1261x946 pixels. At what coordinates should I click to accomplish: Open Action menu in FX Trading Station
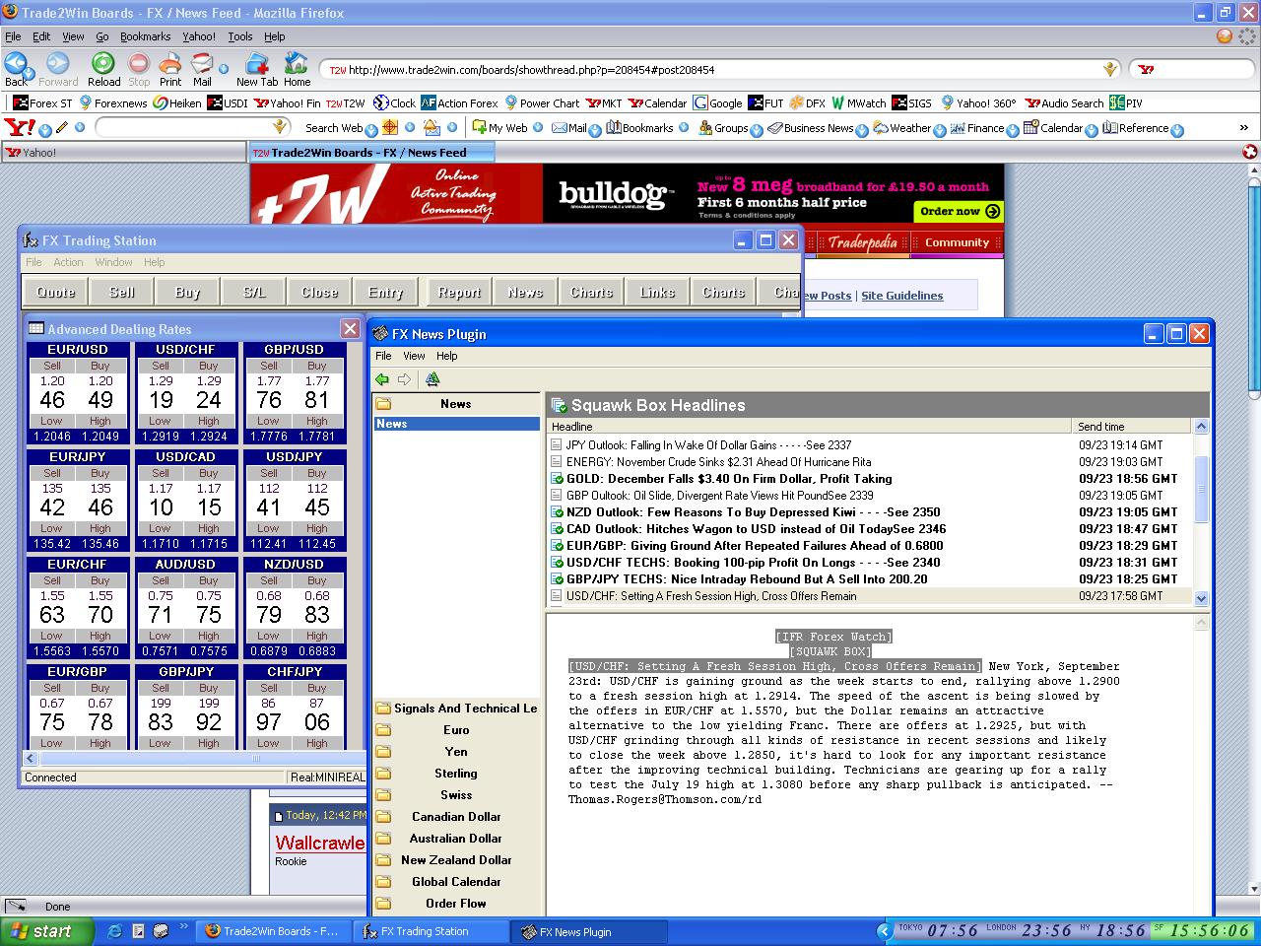(68, 262)
